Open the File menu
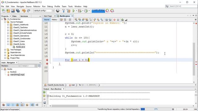Image resolution: width=198 pixels, height=111 pixels. [x=2, y=6]
